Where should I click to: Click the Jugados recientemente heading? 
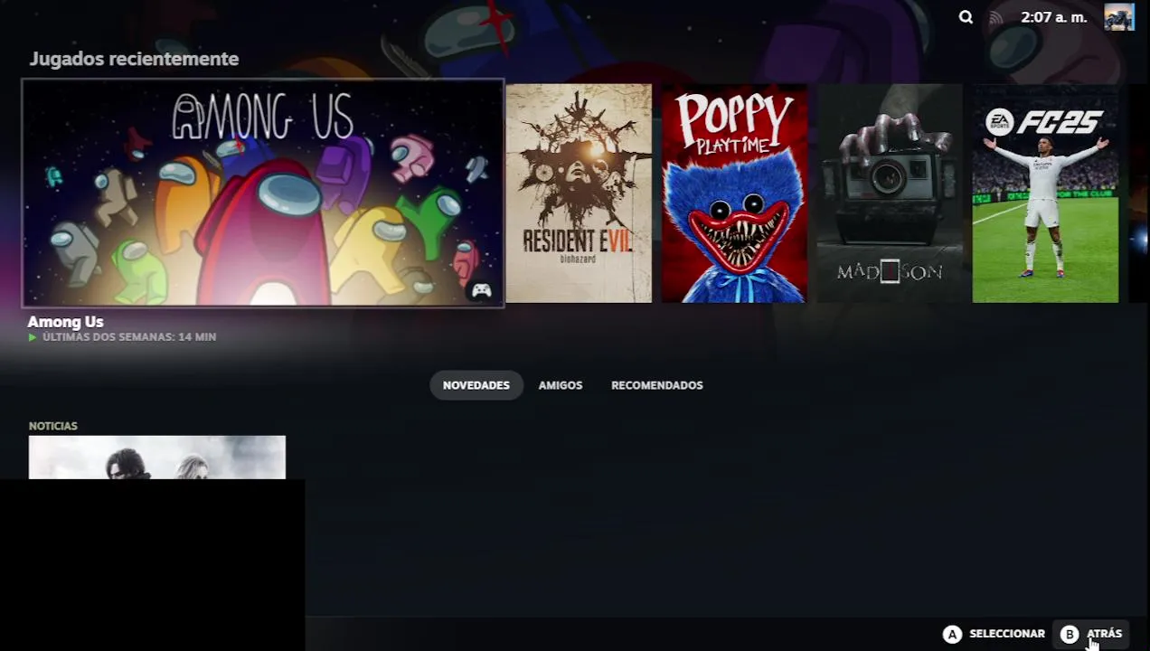click(134, 59)
